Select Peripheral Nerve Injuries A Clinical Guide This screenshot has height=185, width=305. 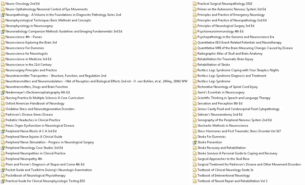[34, 137]
